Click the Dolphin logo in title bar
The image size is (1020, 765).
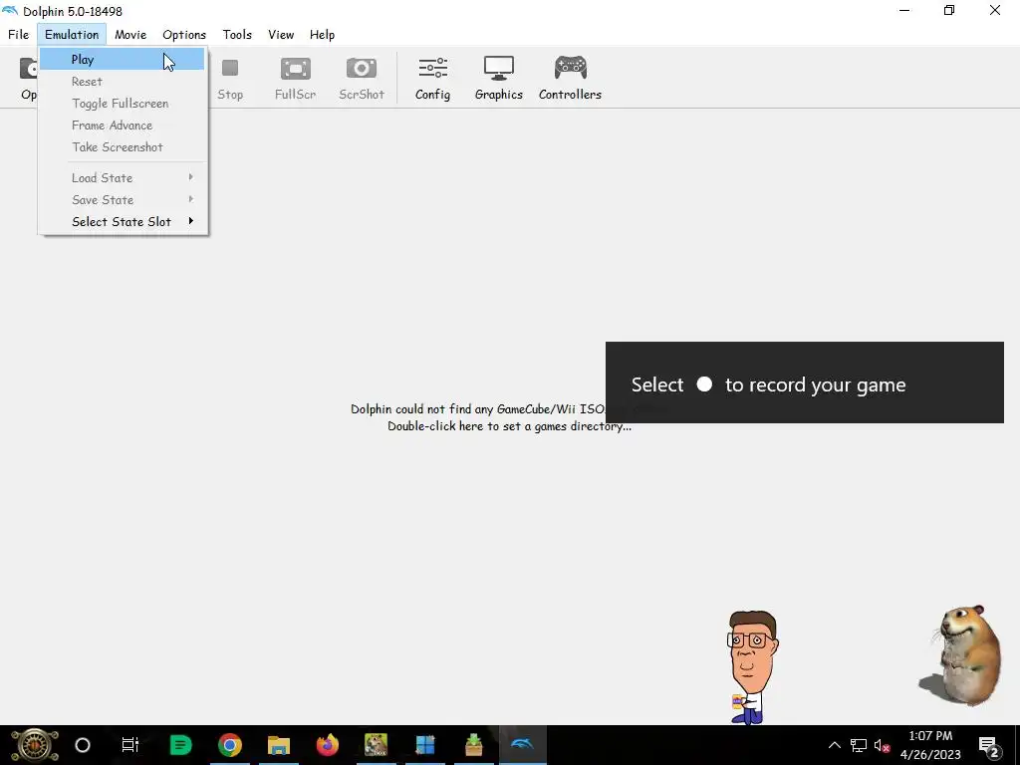click(x=10, y=10)
